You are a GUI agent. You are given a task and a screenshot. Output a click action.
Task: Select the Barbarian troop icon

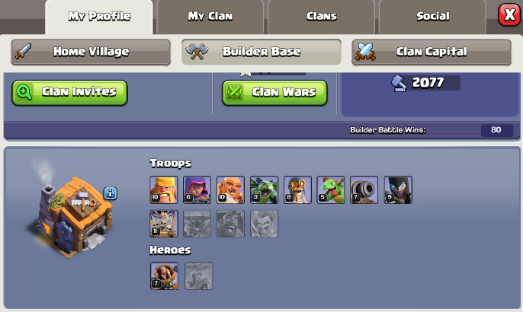(x=164, y=189)
